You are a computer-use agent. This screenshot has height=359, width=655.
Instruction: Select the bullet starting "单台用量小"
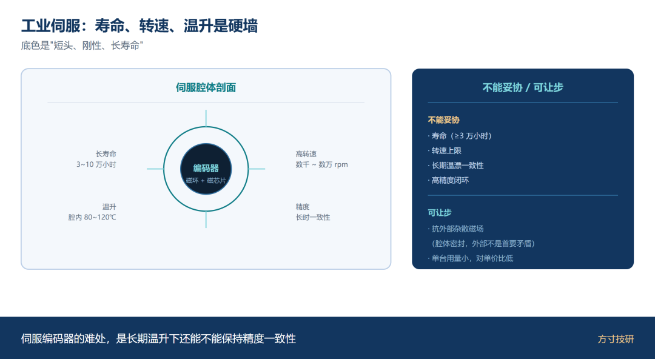point(471,258)
